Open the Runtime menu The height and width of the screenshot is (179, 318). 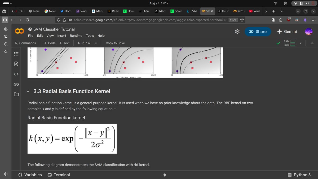click(x=76, y=36)
